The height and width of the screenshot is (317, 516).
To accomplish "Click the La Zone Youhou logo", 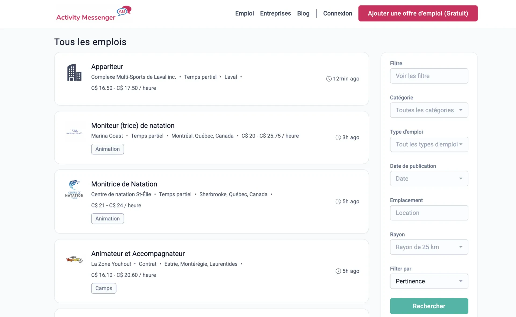I will click(74, 259).
